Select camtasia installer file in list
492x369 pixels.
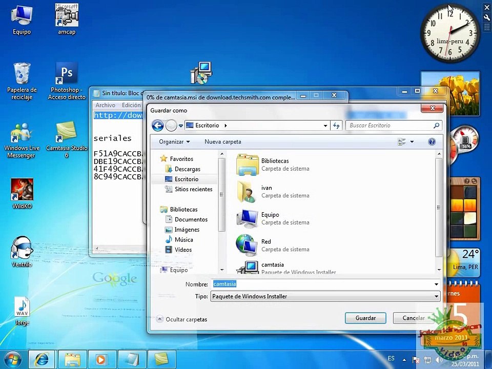pyautogui.click(x=285, y=268)
